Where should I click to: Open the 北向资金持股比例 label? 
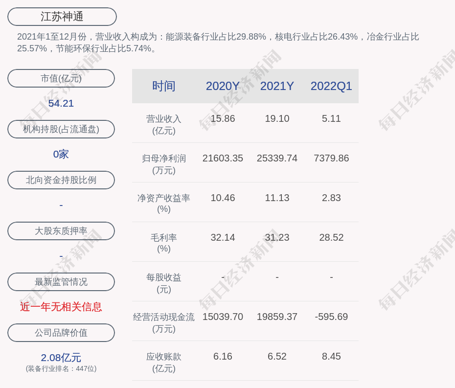click(61, 180)
